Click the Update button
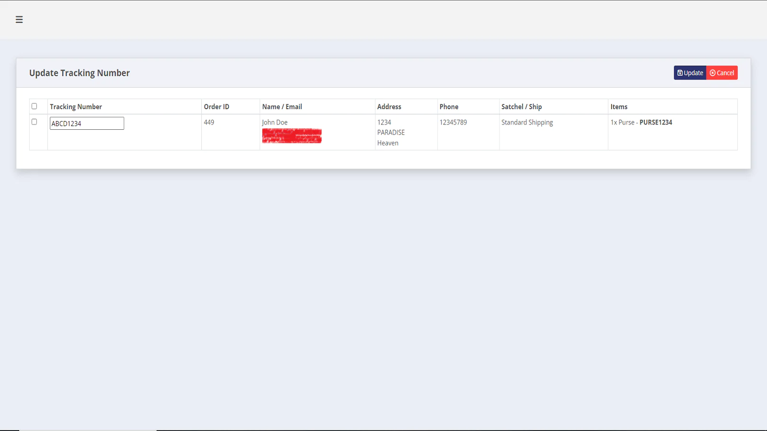767x431 pixels. (x=690, y=72)
